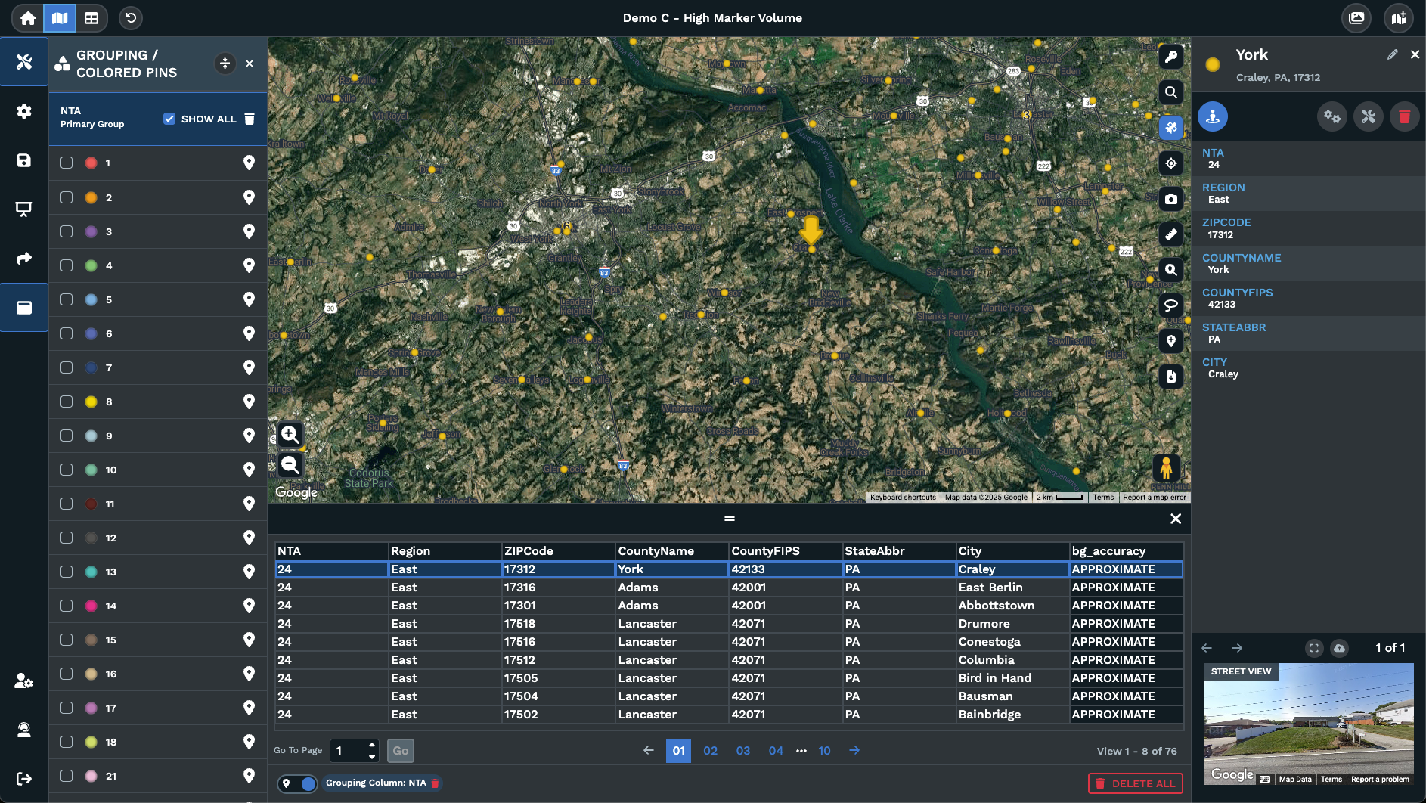Toggle the SHOW ALL checkbox for NTA group
This screenshot has height=803, width=1426.
[x=168, y=118]
